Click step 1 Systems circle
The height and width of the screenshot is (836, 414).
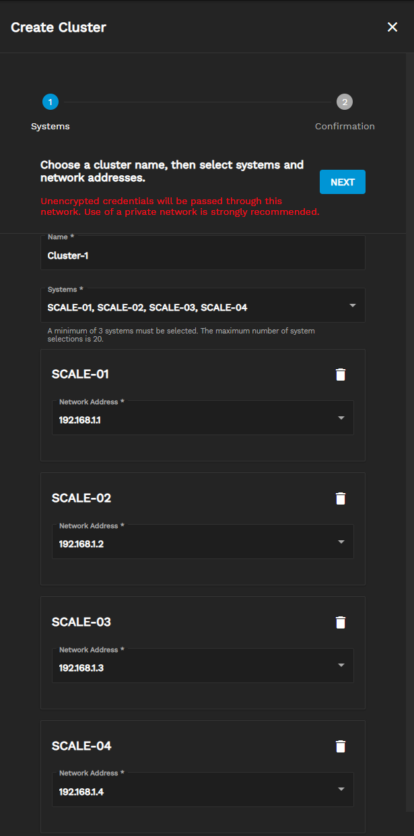point(50,102)
